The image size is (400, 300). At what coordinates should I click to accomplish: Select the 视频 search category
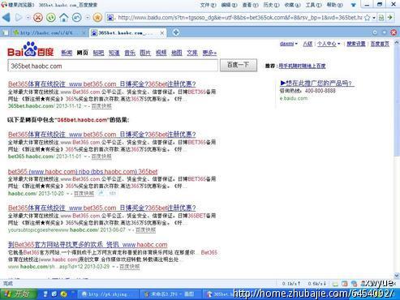(161, 53)
